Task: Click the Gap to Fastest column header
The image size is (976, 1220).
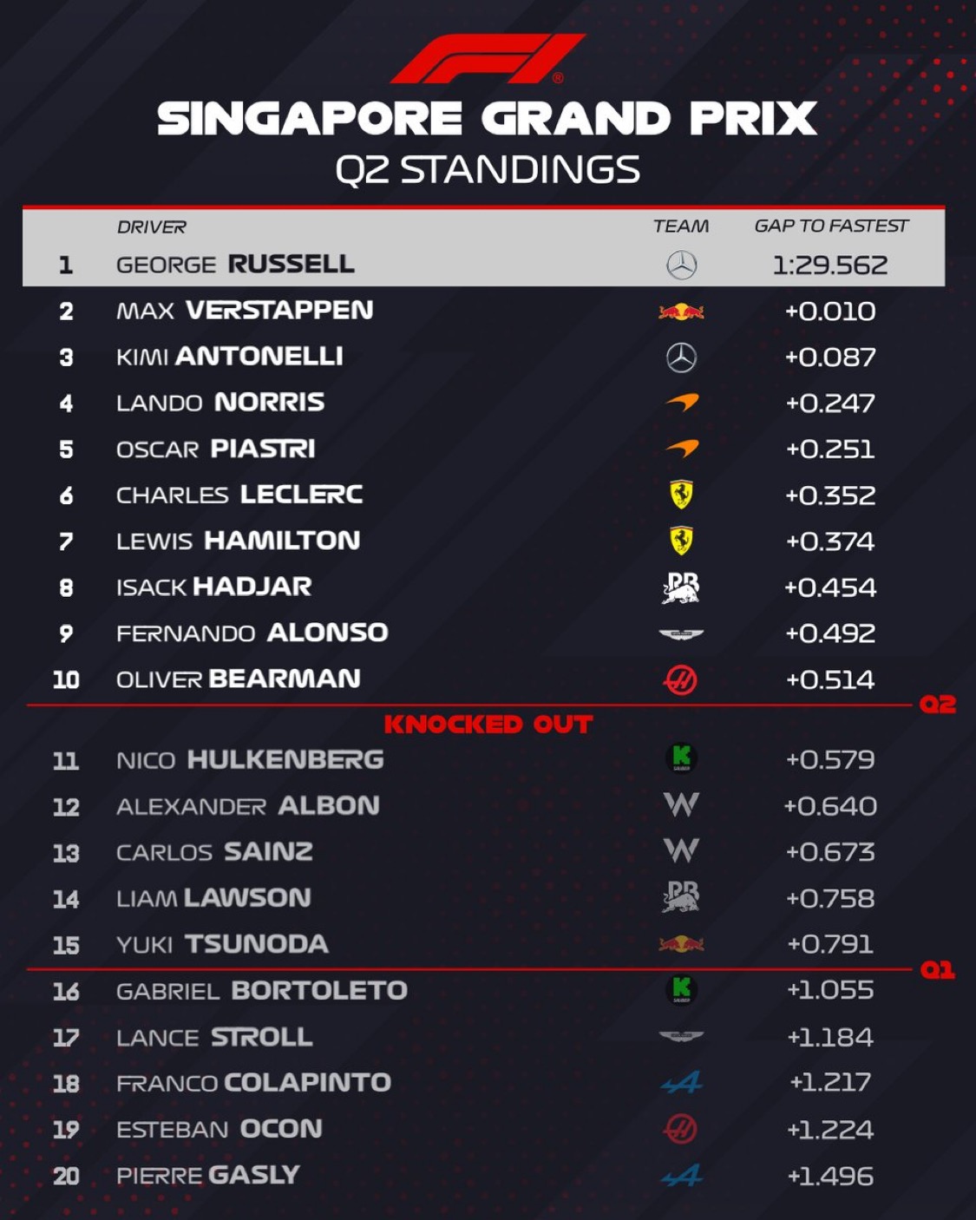Action: (x=830, y=226)
